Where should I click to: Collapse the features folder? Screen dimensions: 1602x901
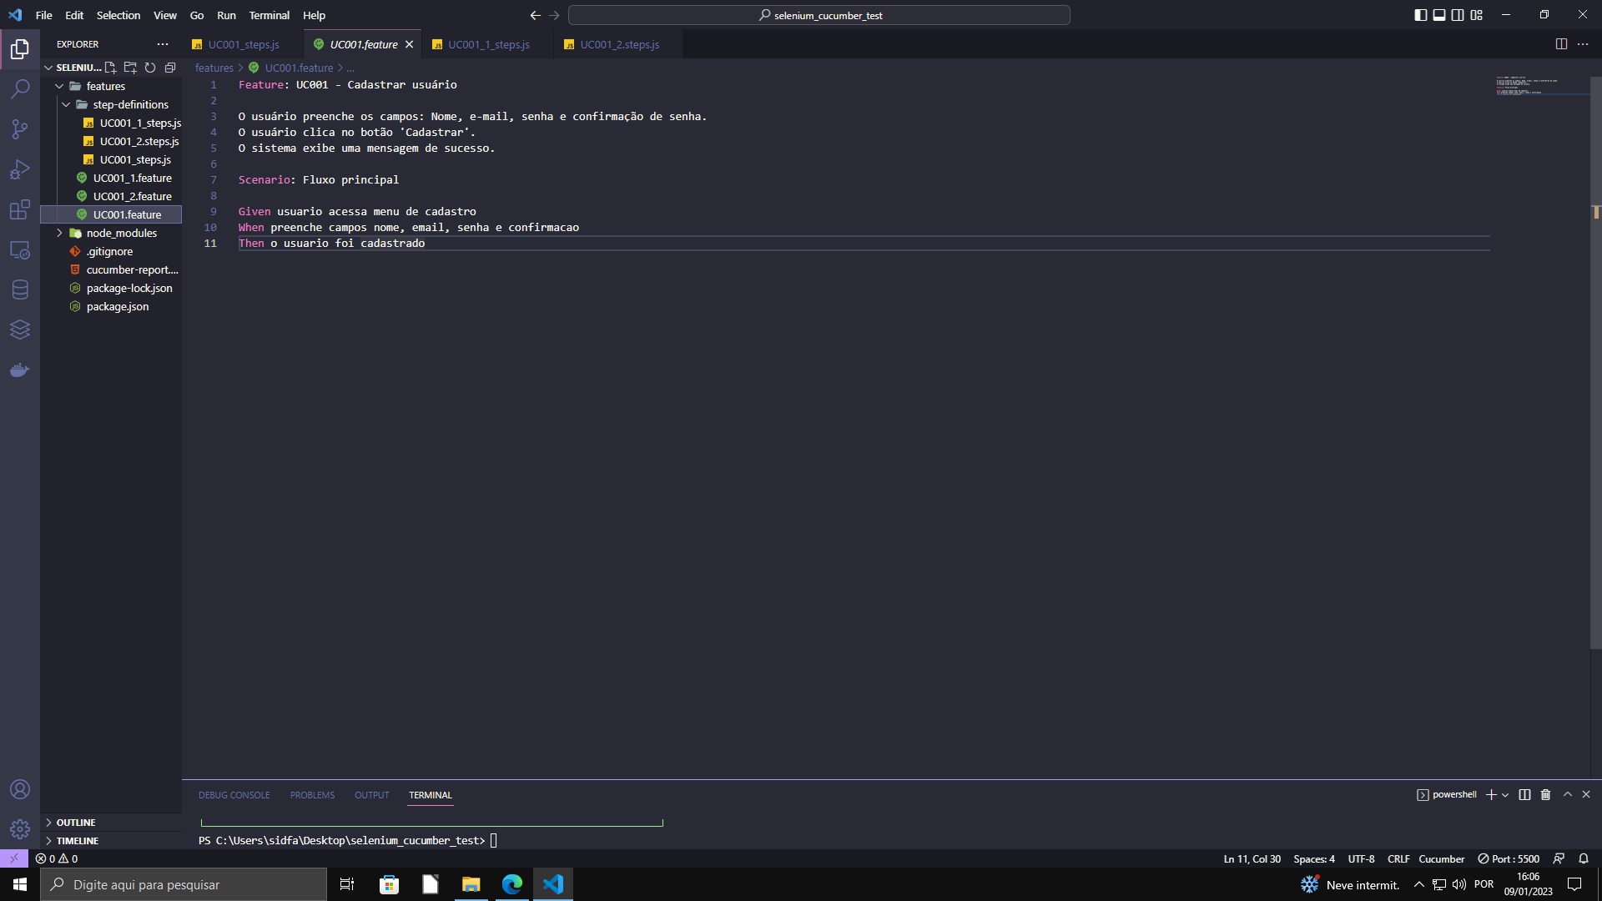pos(59,86)
